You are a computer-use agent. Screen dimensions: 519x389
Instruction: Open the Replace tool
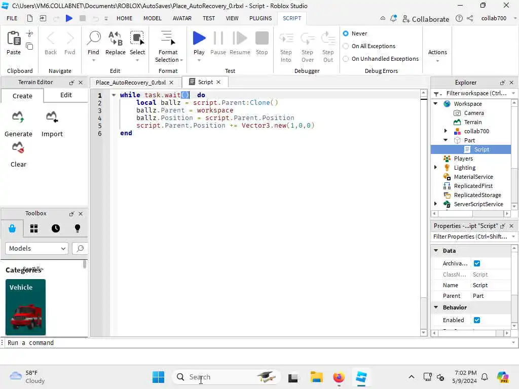pos(116,38)
